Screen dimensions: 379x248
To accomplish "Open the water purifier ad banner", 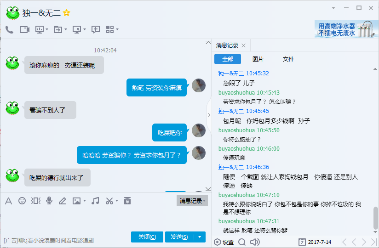I will (346, 29).
